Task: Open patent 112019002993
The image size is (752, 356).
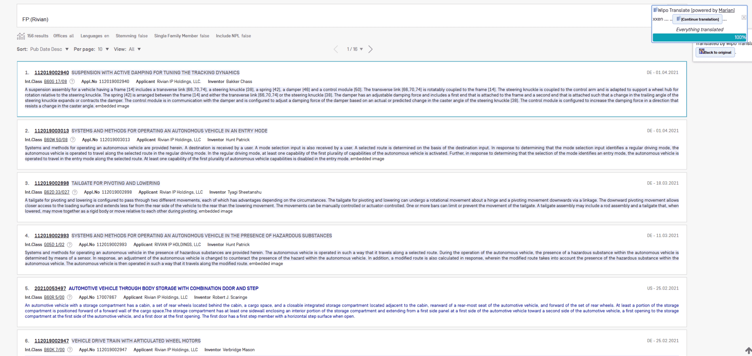Action: point(51,236)
